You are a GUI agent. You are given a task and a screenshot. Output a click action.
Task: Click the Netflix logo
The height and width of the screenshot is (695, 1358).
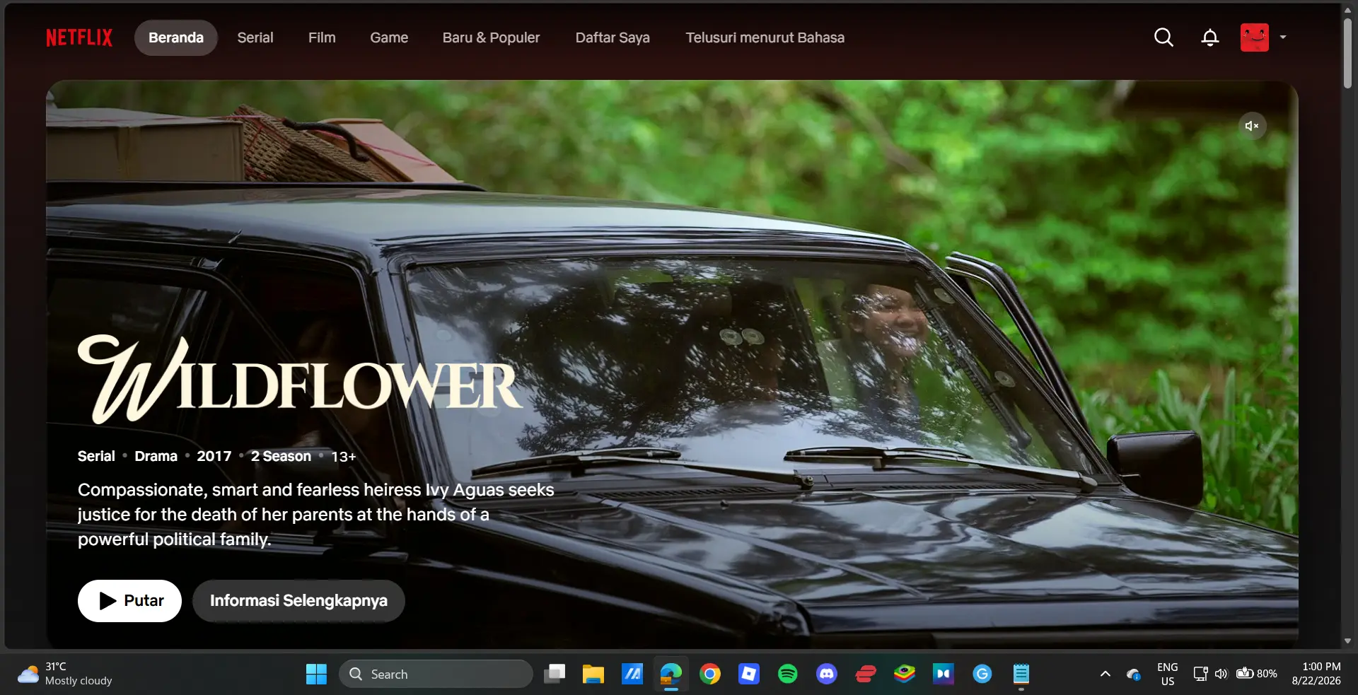point(79,37)
